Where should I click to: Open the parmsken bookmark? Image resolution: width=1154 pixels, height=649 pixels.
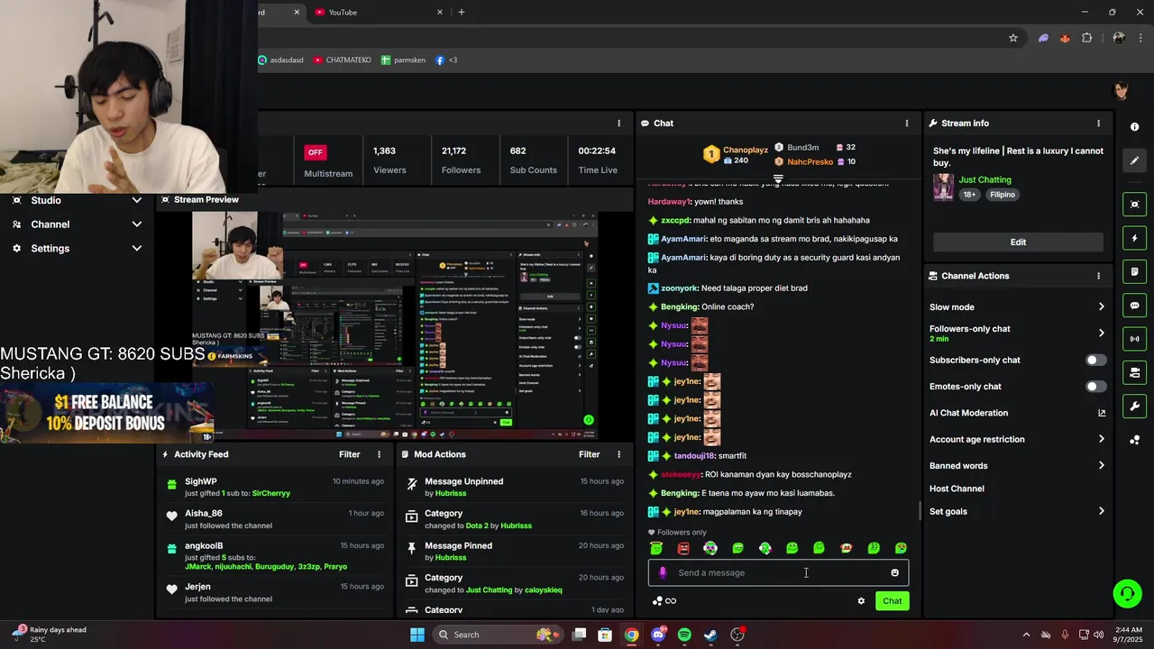pos(403,60)
